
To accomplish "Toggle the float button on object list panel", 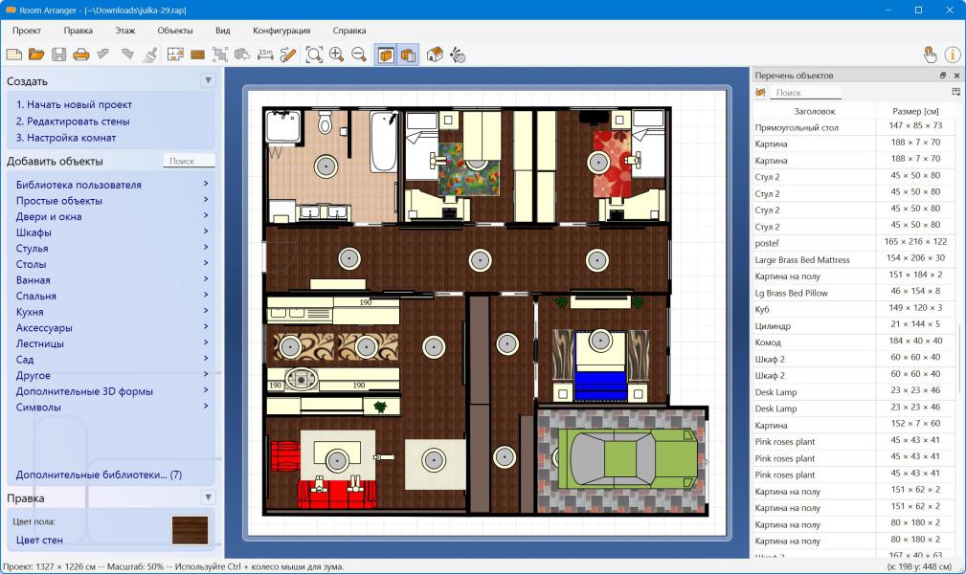I will coord(942,75).
